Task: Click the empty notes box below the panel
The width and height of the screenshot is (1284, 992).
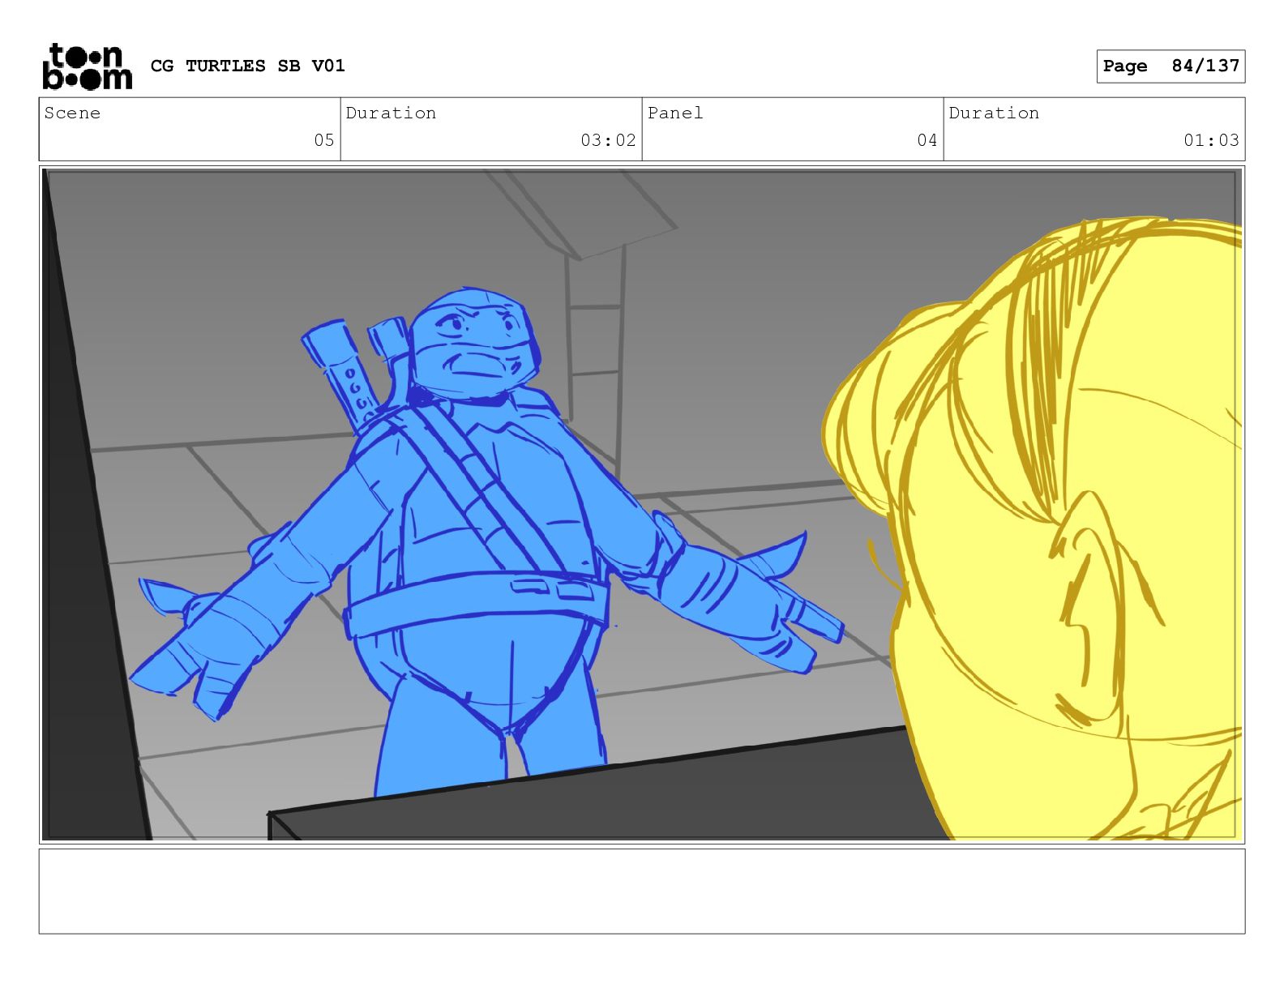Action: pyautogui.click(x=642, y=891)
